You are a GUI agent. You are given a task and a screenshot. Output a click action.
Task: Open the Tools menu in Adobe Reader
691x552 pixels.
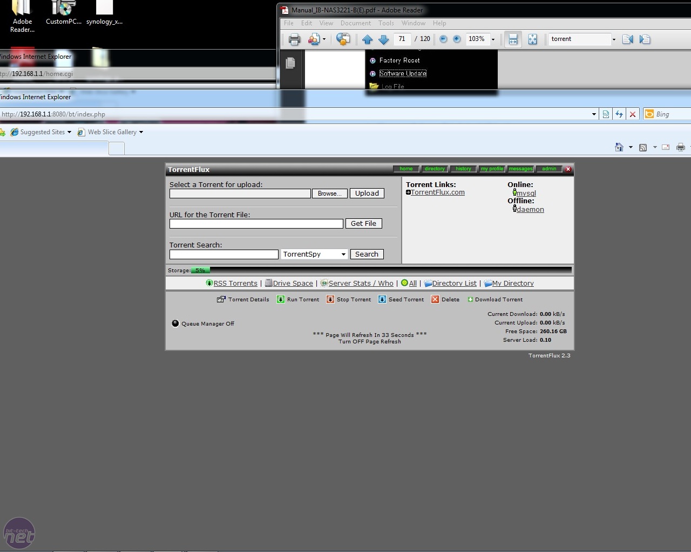pyautogui.click(x=386, y=23)
